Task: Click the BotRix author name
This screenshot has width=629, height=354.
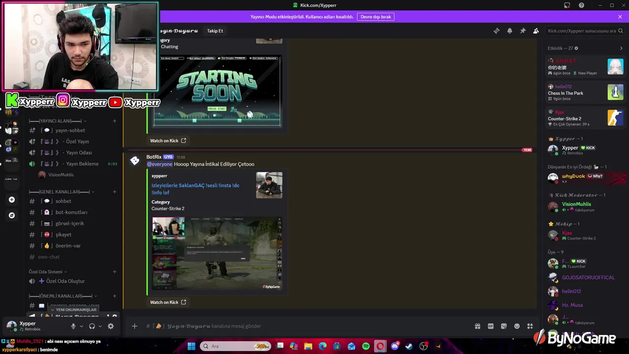Action: [x=154, y=157]
